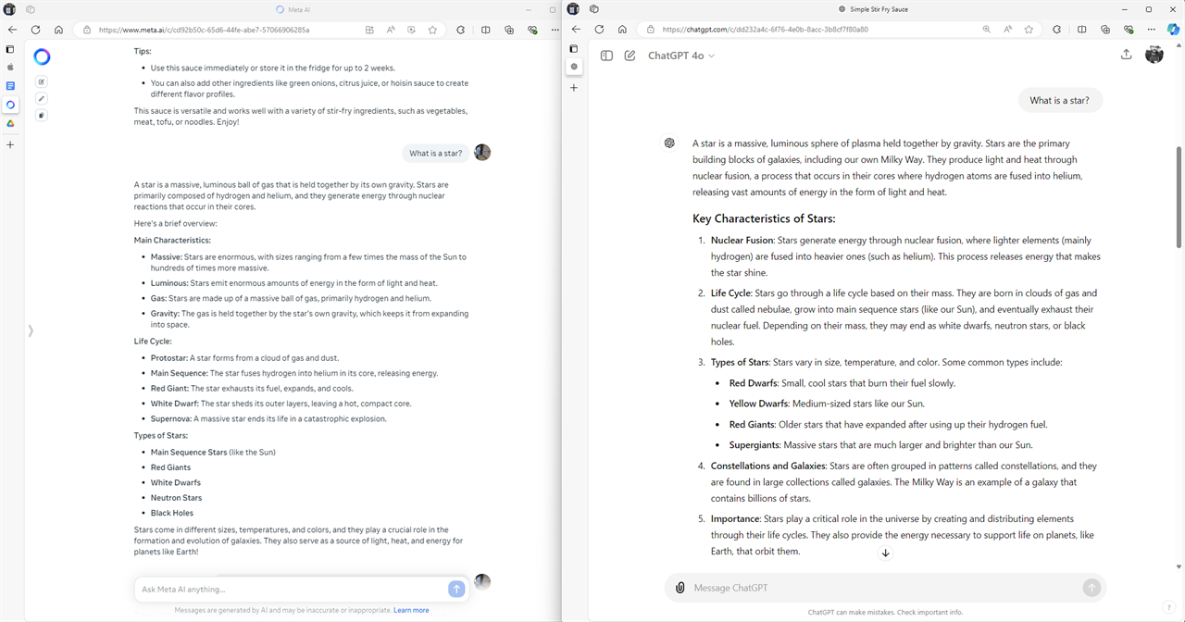Image resolution: width=1185 pixels, height=622 pixels.
Task: Click the ChatGPT new chat compose icon
Action: pos(630,56)
